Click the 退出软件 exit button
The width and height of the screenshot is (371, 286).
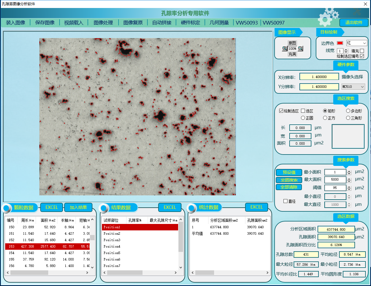coord(353,23)
